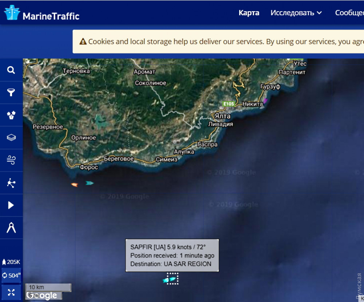Open the density maps network icon
Screen dimensions: 364x302
(11, 183)
